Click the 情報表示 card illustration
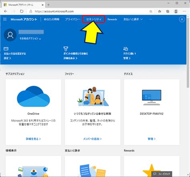 (33, 171)
